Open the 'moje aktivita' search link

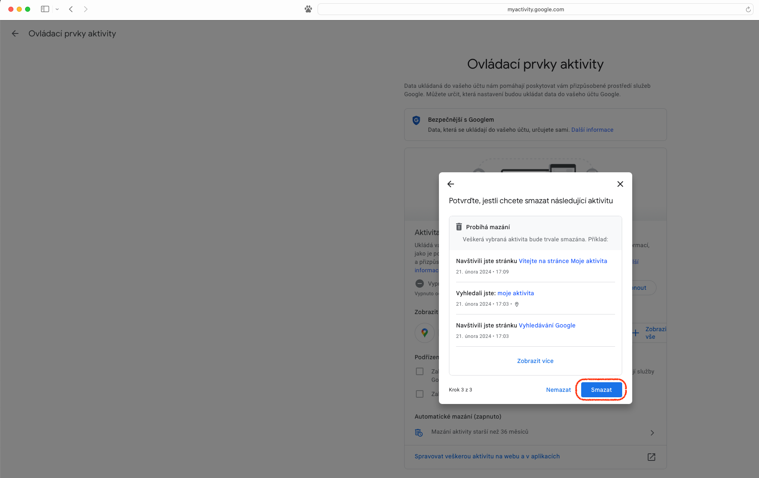[x=515, y=293]
